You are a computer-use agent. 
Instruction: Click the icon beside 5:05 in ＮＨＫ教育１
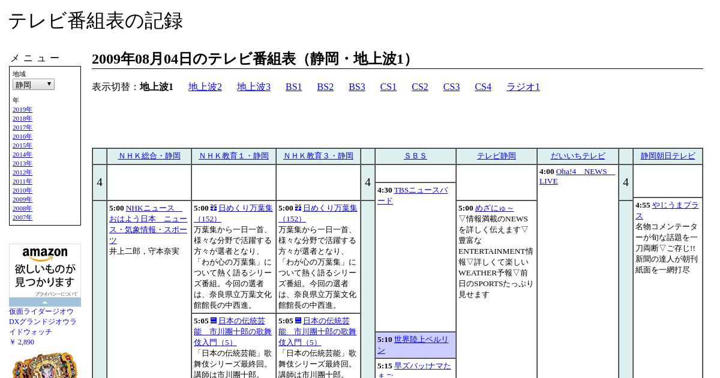[x=214, y=320]
